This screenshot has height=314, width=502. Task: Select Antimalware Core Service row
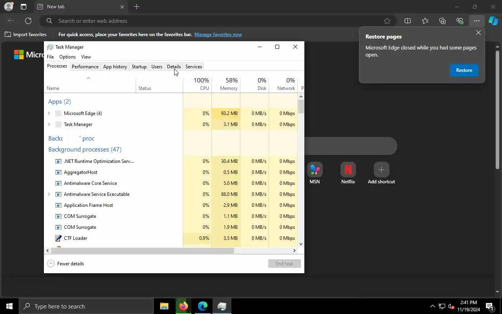pyautogui.click(x=171, y=183)
